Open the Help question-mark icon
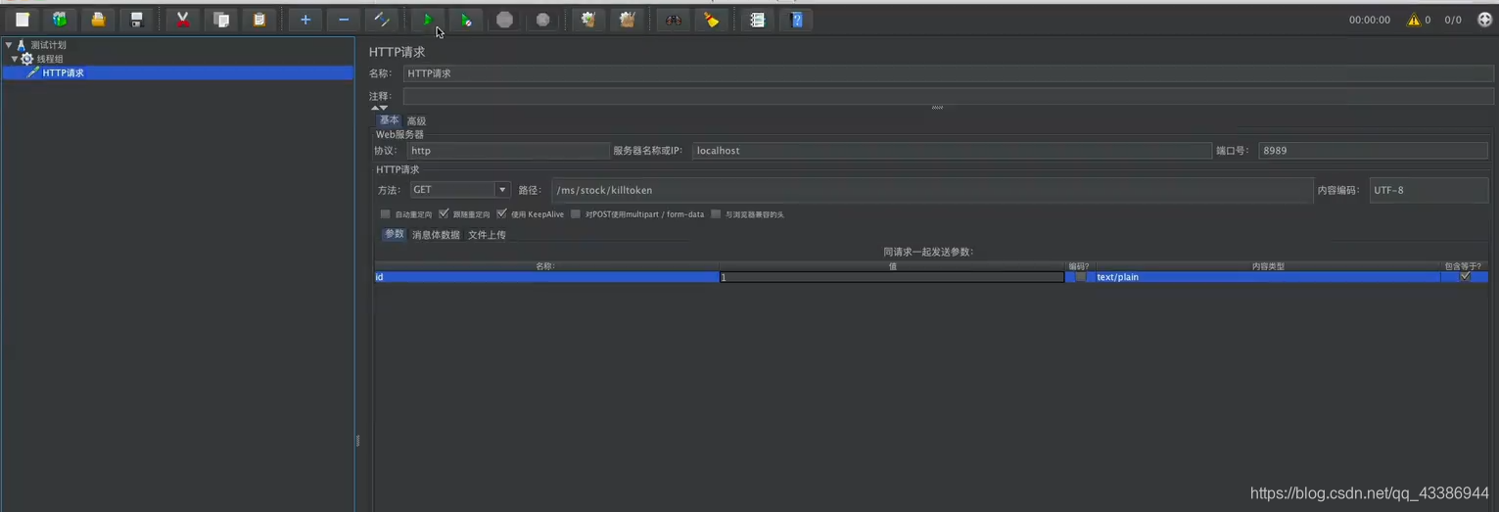This screenshot has width=1499, height=512. point(796,20)
